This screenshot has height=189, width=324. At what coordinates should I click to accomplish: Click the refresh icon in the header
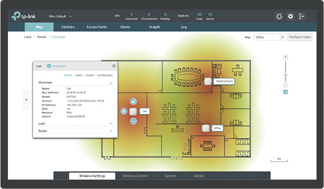(279, 16)
